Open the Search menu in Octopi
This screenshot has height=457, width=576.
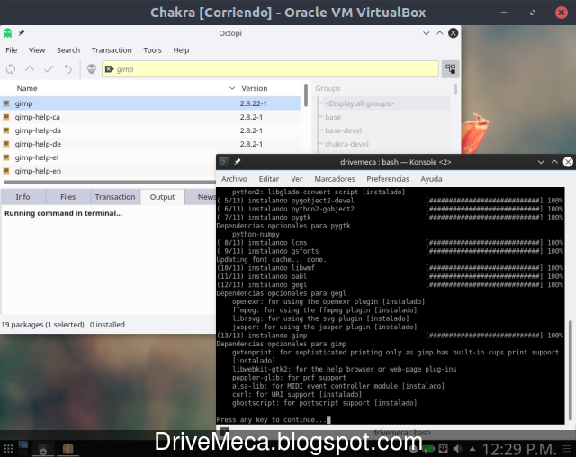68,50
